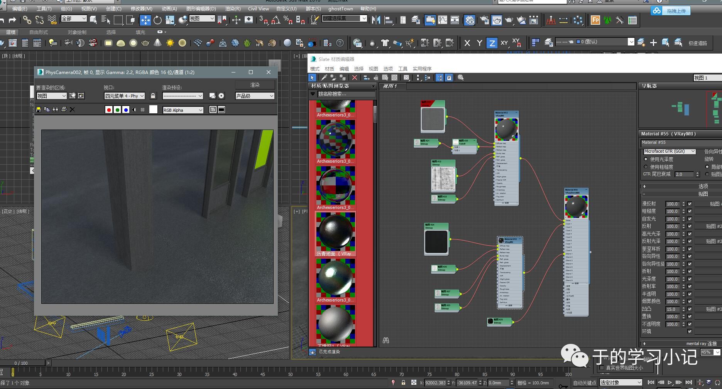The height and width of the screenshot is (389, 722).
Task: Click the Sun light icon in ribbon
Action: [170, 43]
